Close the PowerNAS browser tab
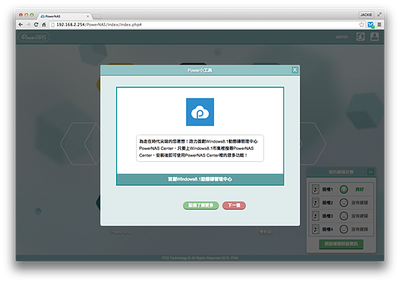The height and width of the screenshot is (283, 400). [88, 16]
